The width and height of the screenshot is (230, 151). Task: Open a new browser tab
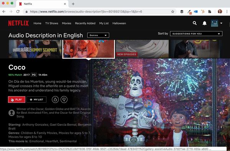pyautogui.click(x=73, y=4)
